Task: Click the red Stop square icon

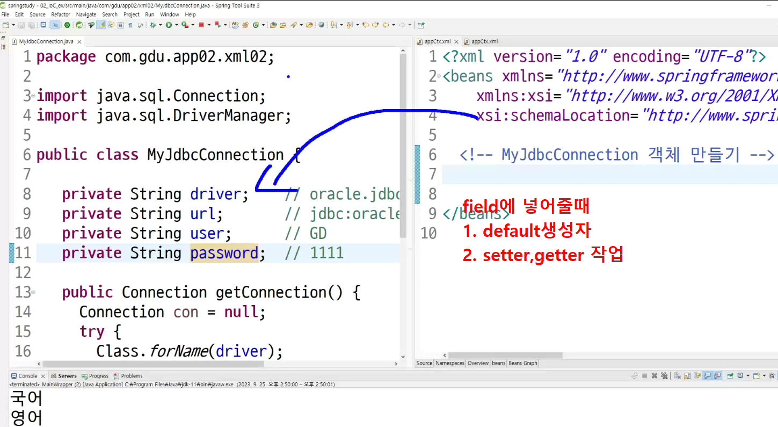Action: [x=201, y=25]
